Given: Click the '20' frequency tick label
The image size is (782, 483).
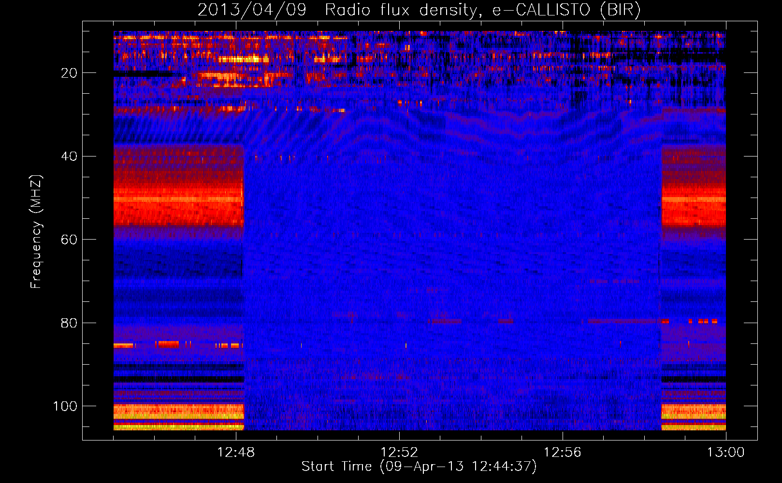Looking at the screenshot, I should [x=69, y=73].
